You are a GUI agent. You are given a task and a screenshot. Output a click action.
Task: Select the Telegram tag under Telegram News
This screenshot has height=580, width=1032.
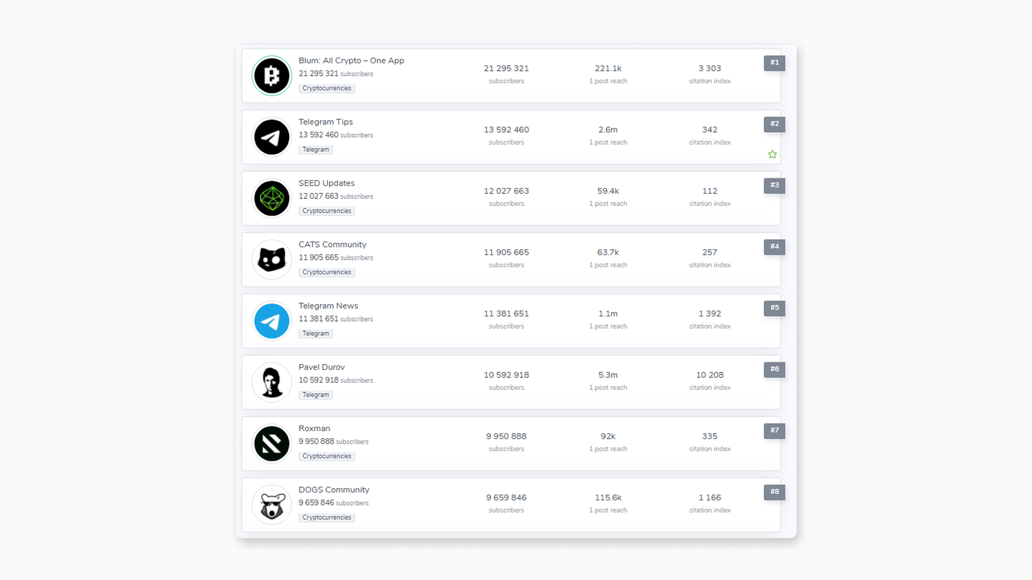pos(316,333)
